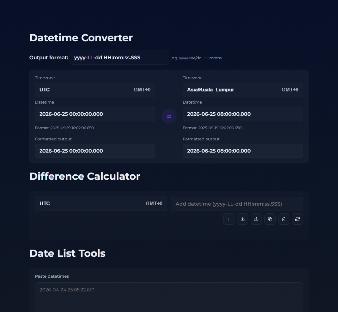Delete entries with the trash icon

[284, 219]
